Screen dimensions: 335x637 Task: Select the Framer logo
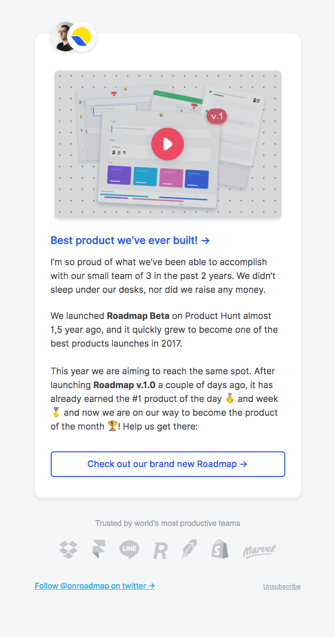tap(99, 550)
